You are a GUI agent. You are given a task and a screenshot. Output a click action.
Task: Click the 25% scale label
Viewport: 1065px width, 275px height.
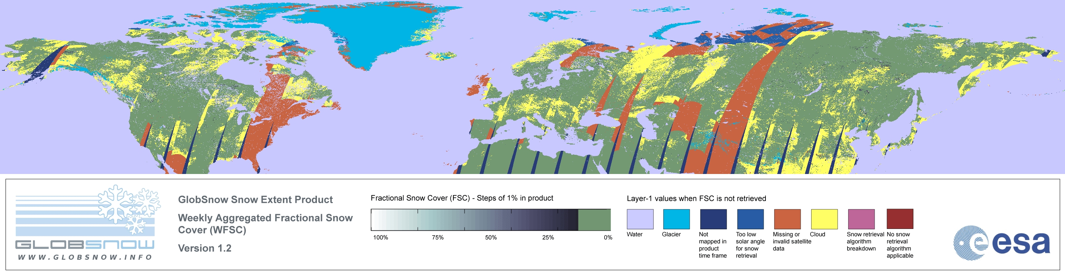coord(548,237)
